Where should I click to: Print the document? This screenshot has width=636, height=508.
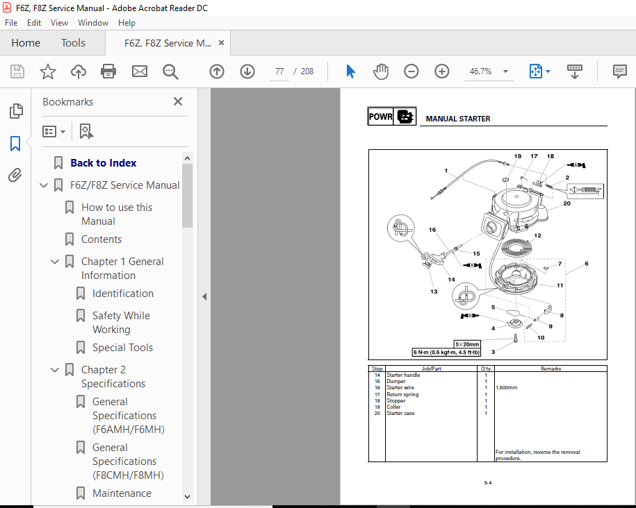[108, 71]
